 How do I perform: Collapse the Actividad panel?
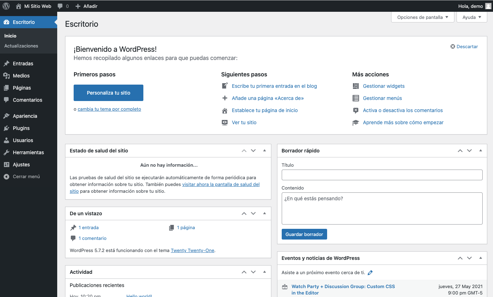coord(265,272)
